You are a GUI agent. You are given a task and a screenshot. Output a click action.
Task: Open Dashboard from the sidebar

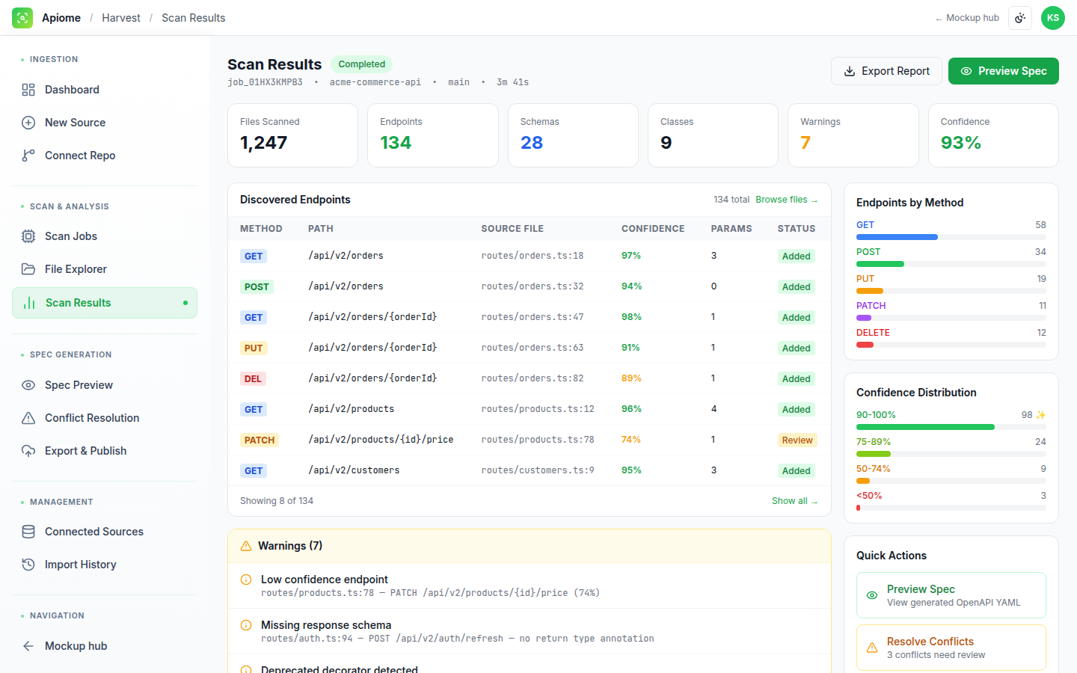click(105, 90)
